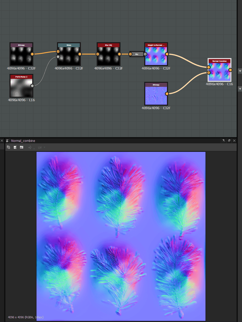This screenshot has height=322, width=242.
Task: Click the Perlin Noise 2 output connector
Action: [32, 86]
